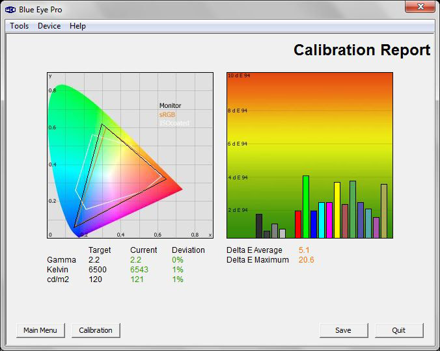This screenshot has height=351, width=440.
Task: Open the Tools menu
Action: click(19, 26)
